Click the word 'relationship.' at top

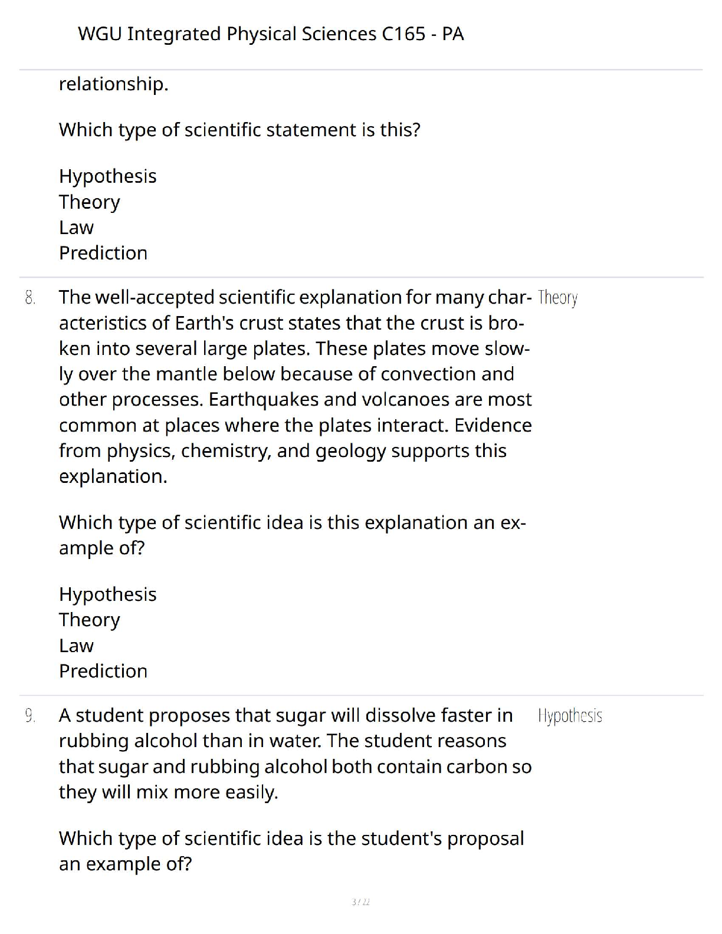[114, 84]
